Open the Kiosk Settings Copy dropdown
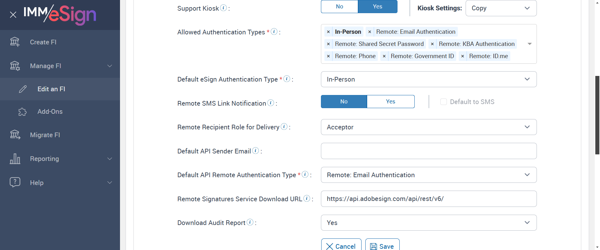 [501, 8]
